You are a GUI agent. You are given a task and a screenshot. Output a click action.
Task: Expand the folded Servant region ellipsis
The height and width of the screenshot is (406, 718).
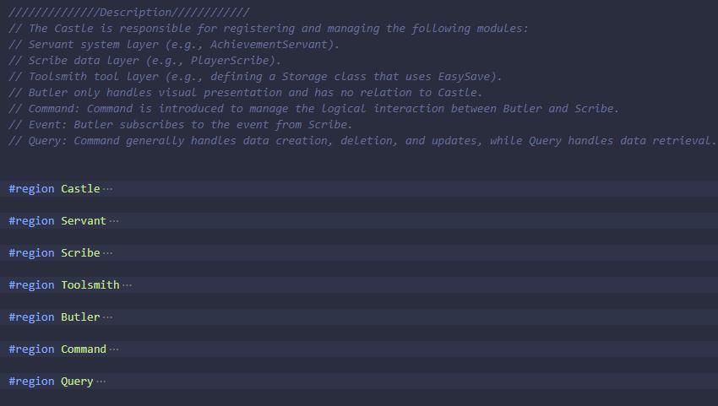pos(114,221)
